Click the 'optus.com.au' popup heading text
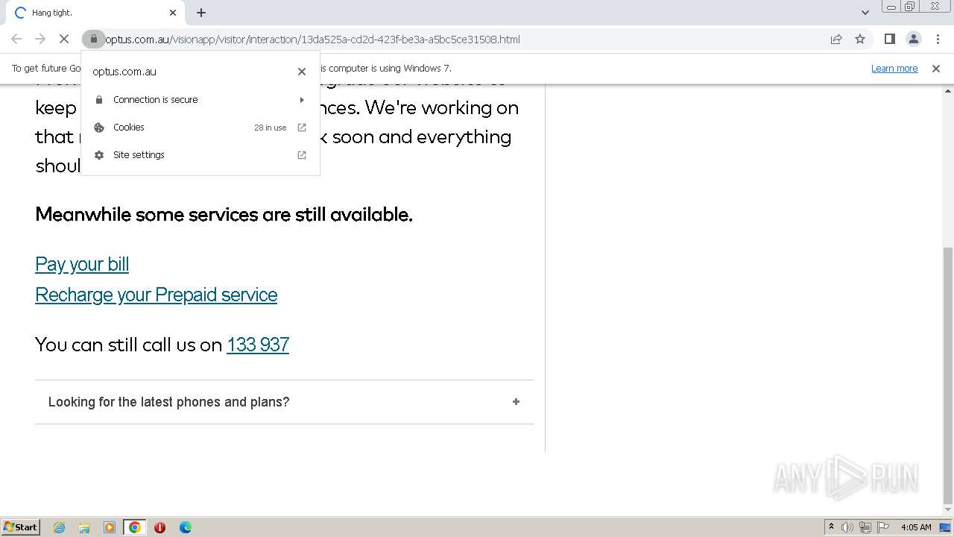Screen dimensions: 954x537 click(124, 72)
